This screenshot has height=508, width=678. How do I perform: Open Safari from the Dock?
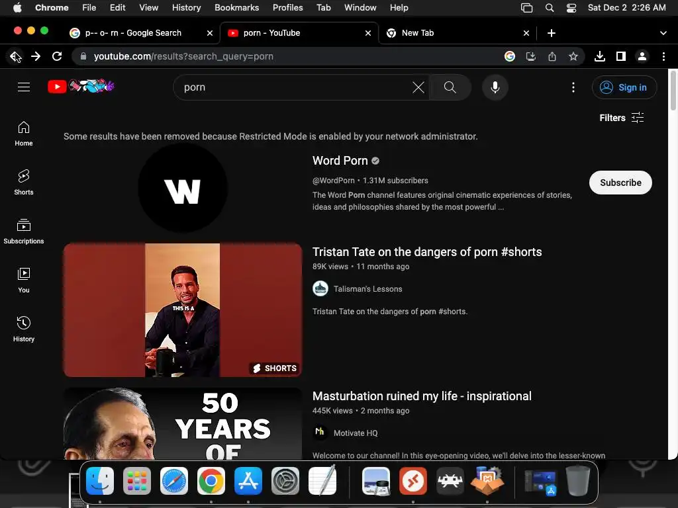click(174, 481)
